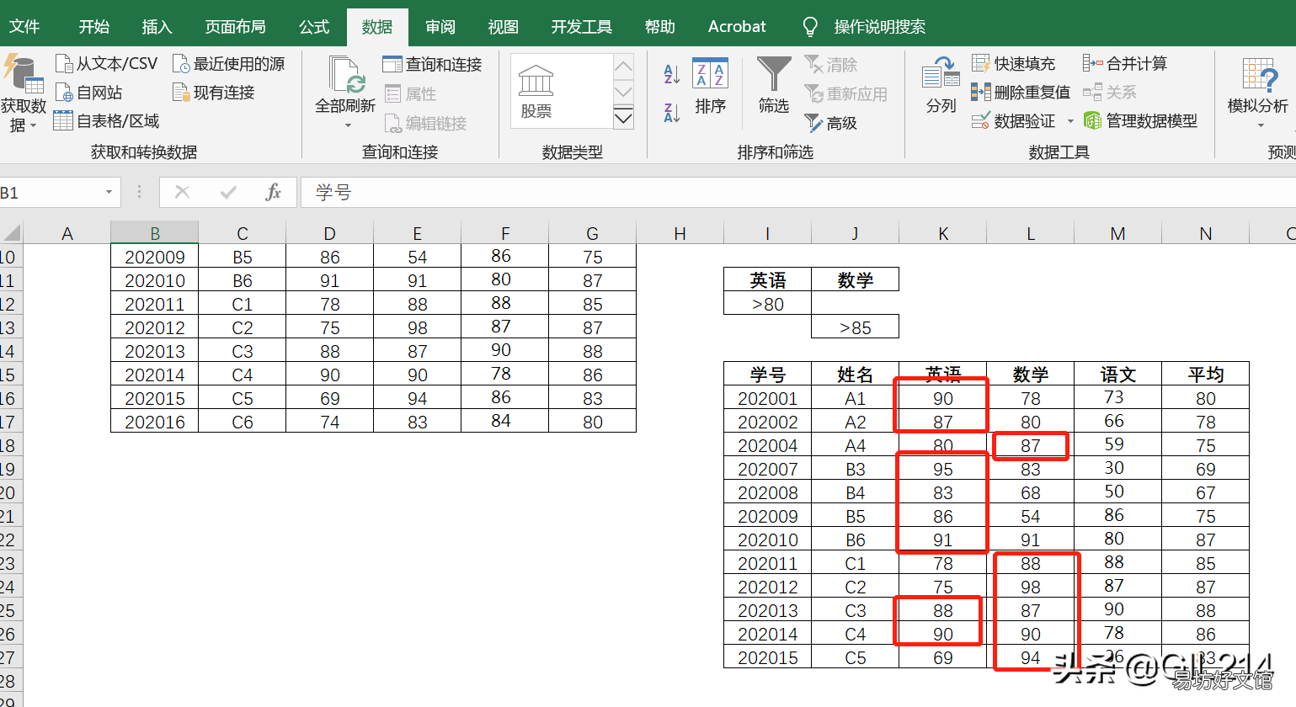This screenshot has height=707, width=1296.
Task: Select cell 202016 in column B
Action: [155, 422]
